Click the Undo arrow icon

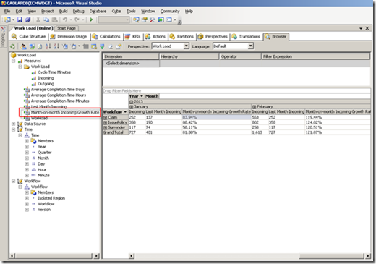pos(65,20)
